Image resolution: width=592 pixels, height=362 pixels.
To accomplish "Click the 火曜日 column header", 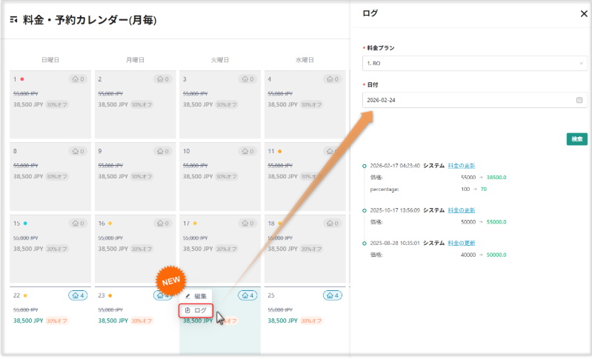I will tap(220, 59).
